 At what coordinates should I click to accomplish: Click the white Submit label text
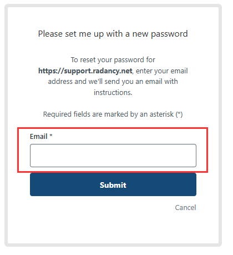click(113, 185)
